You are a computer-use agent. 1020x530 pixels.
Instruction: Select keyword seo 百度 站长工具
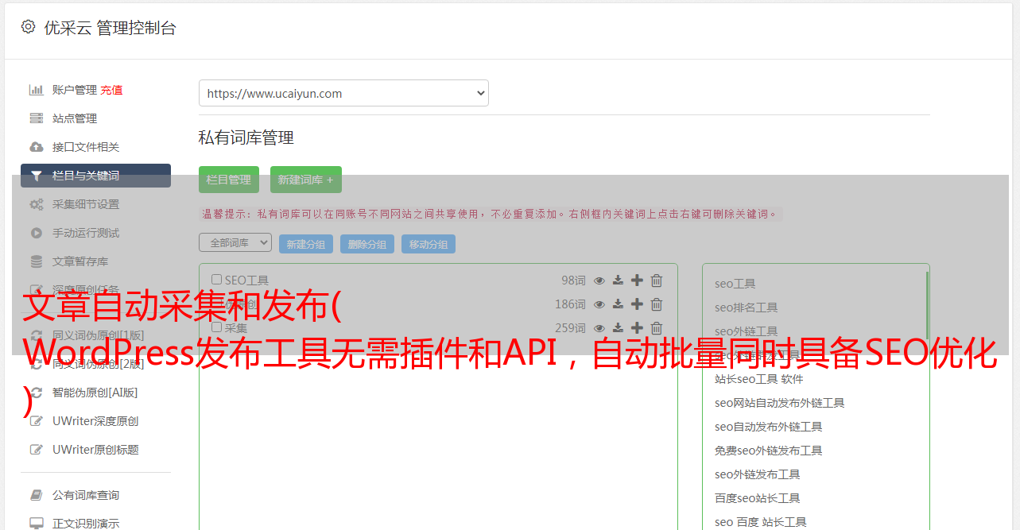coord(761,522)
